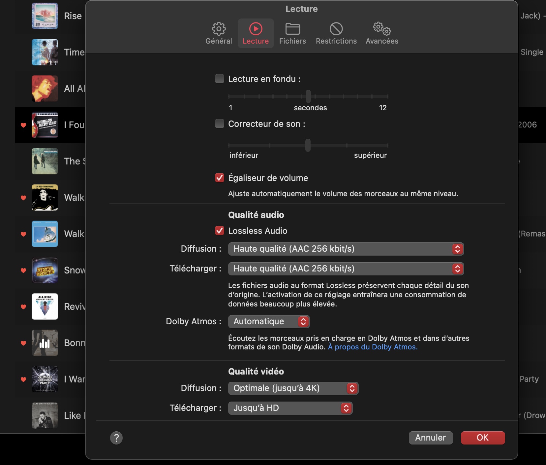Image resolution: width=546 pixels, height=465 pixels.
Task: Click the Lecture en fondu seconds slider
Action: 308,96
